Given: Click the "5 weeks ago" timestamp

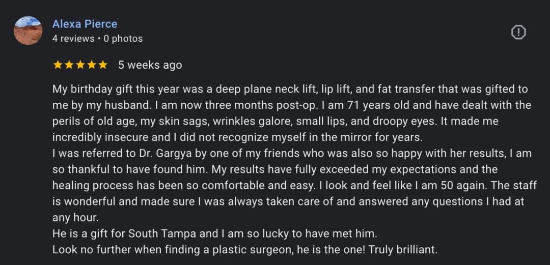Looking at the screenshot, I should [150, 65].
